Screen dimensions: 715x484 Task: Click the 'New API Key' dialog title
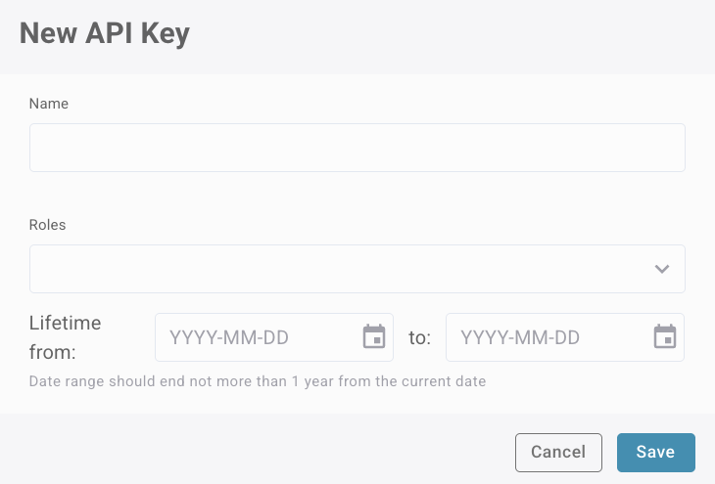click(105, 34)
